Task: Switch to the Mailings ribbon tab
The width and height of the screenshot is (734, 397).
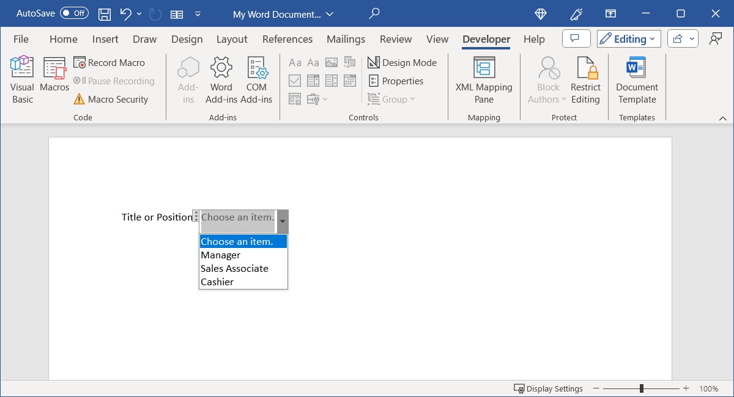Action: (x=346, y=38)
